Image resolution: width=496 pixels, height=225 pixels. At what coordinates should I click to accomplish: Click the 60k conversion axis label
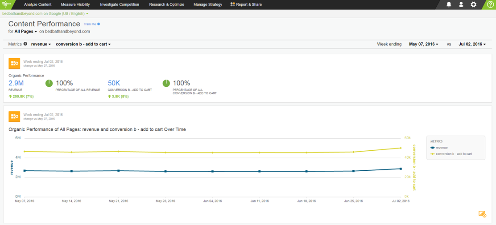[x=407, y=138]
